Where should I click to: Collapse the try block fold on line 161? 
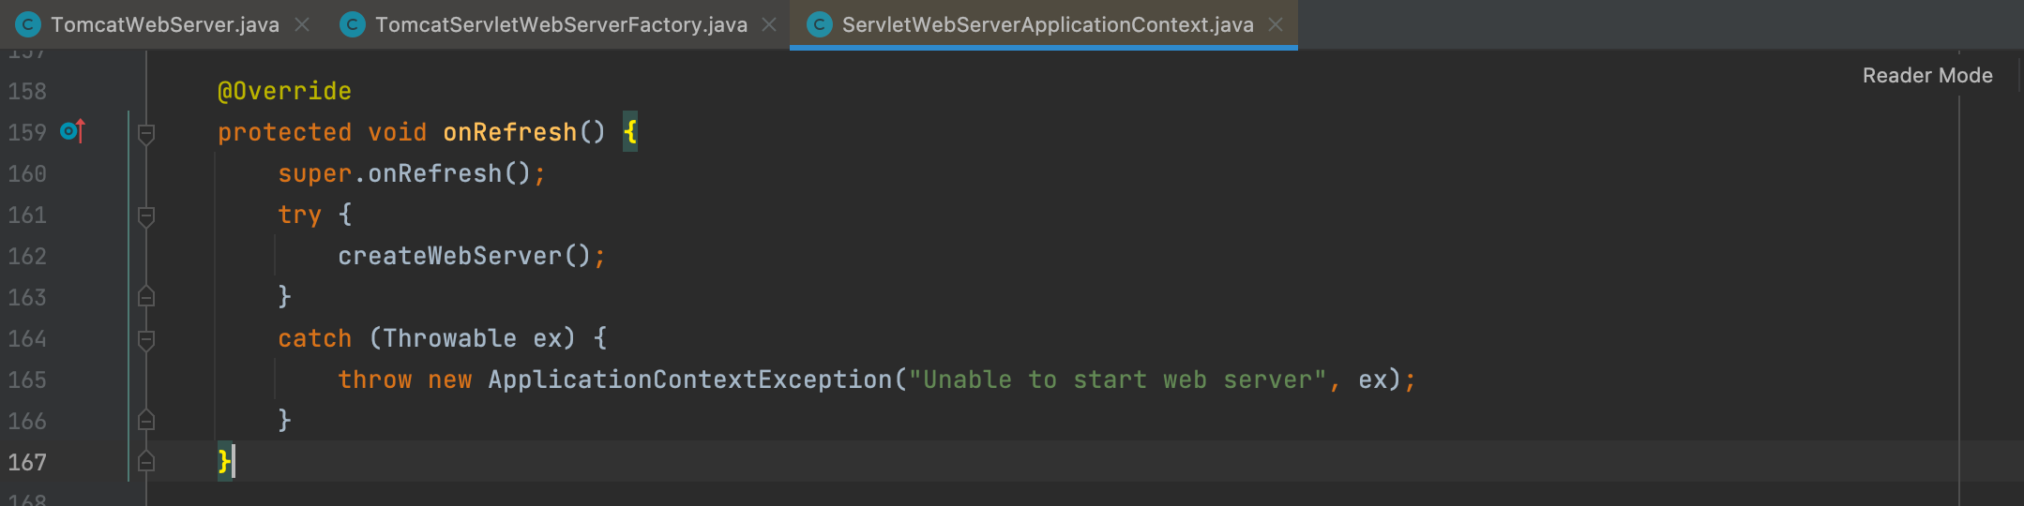click(146, 216)
